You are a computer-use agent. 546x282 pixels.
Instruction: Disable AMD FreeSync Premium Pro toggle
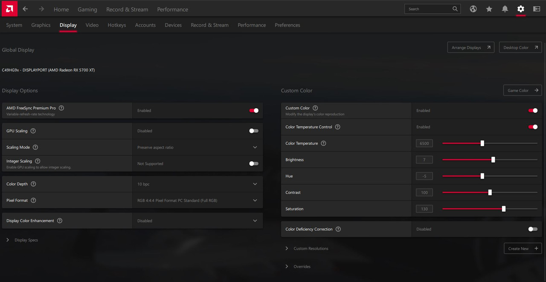coord(254,110)
